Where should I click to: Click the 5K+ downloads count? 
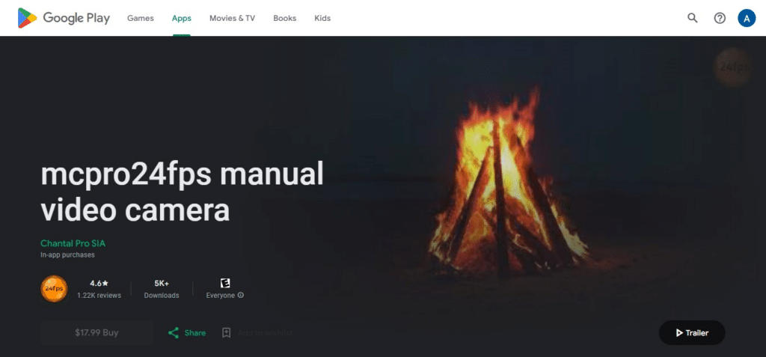[162, 283]
